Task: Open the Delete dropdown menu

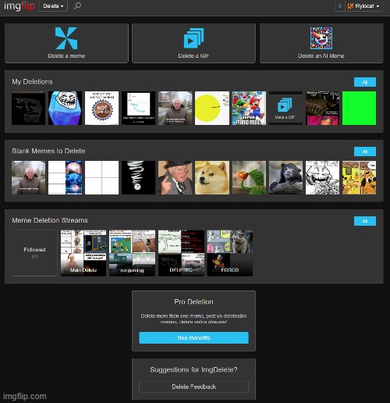Action: click(53, 6)
